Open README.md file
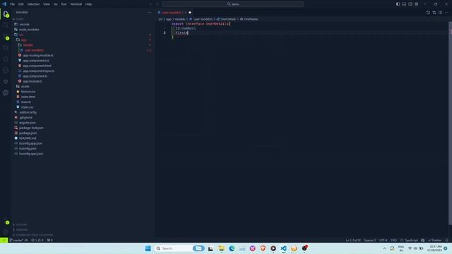This screenshot has width=452, height=254. pos(28,138)
